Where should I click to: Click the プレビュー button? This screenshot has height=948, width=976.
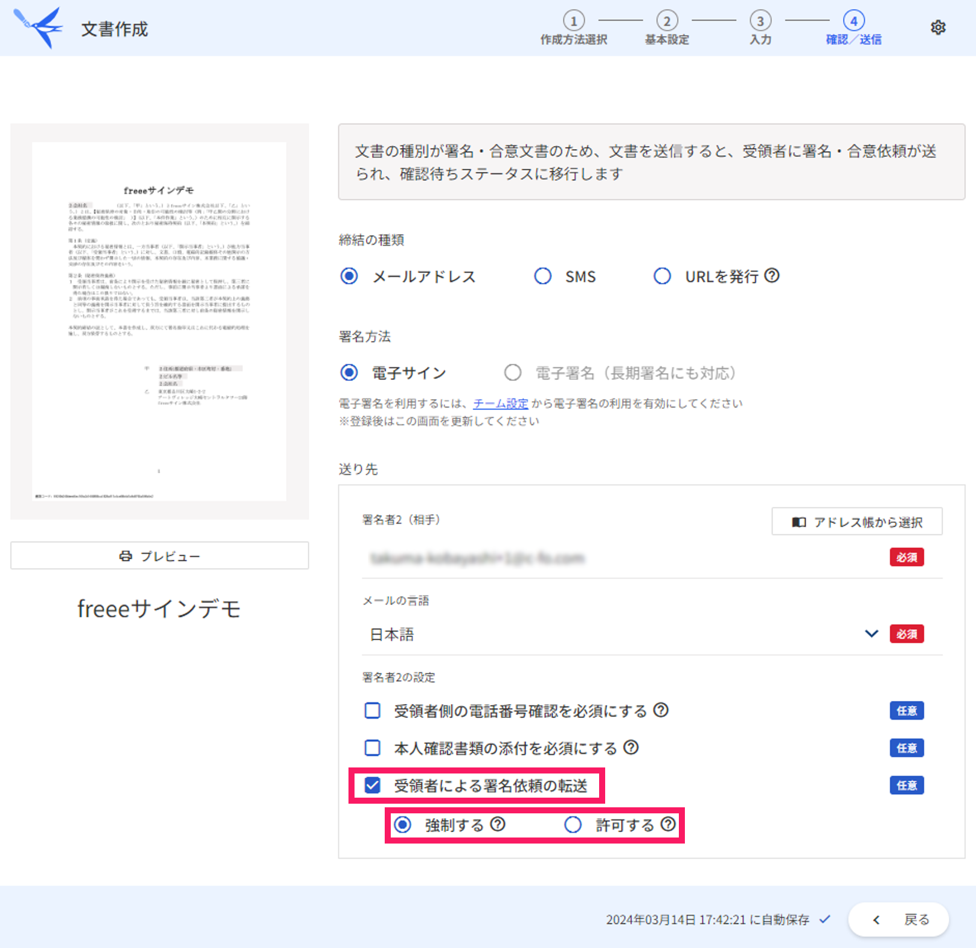[159, 556]
